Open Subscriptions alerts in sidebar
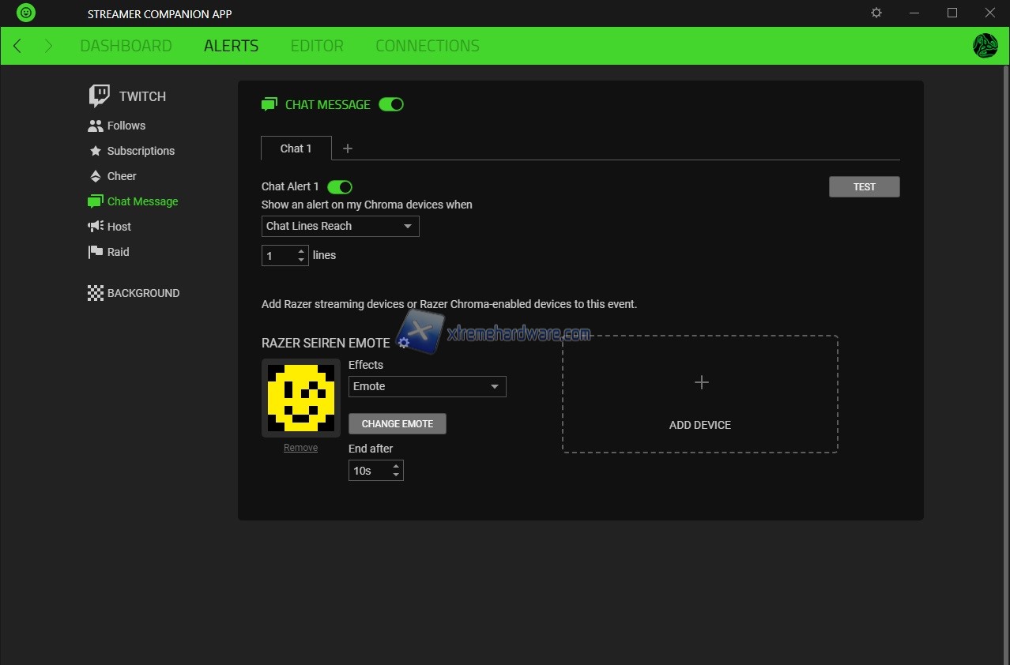The height and width of the screenshot is (665, 1010). click(140, 151)
